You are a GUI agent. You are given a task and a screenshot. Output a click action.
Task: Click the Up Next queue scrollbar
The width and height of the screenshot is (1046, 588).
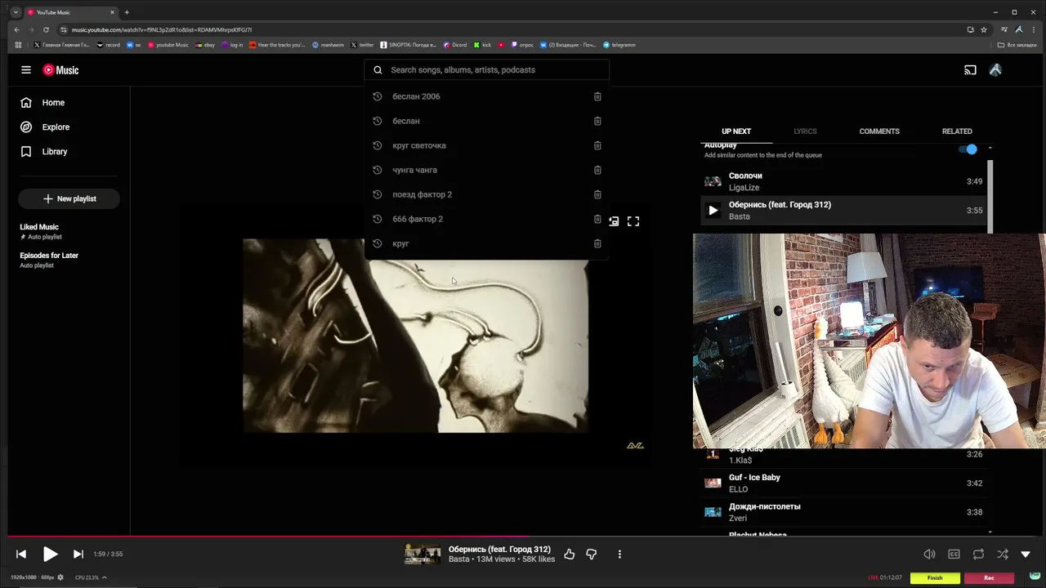point(990,196)
